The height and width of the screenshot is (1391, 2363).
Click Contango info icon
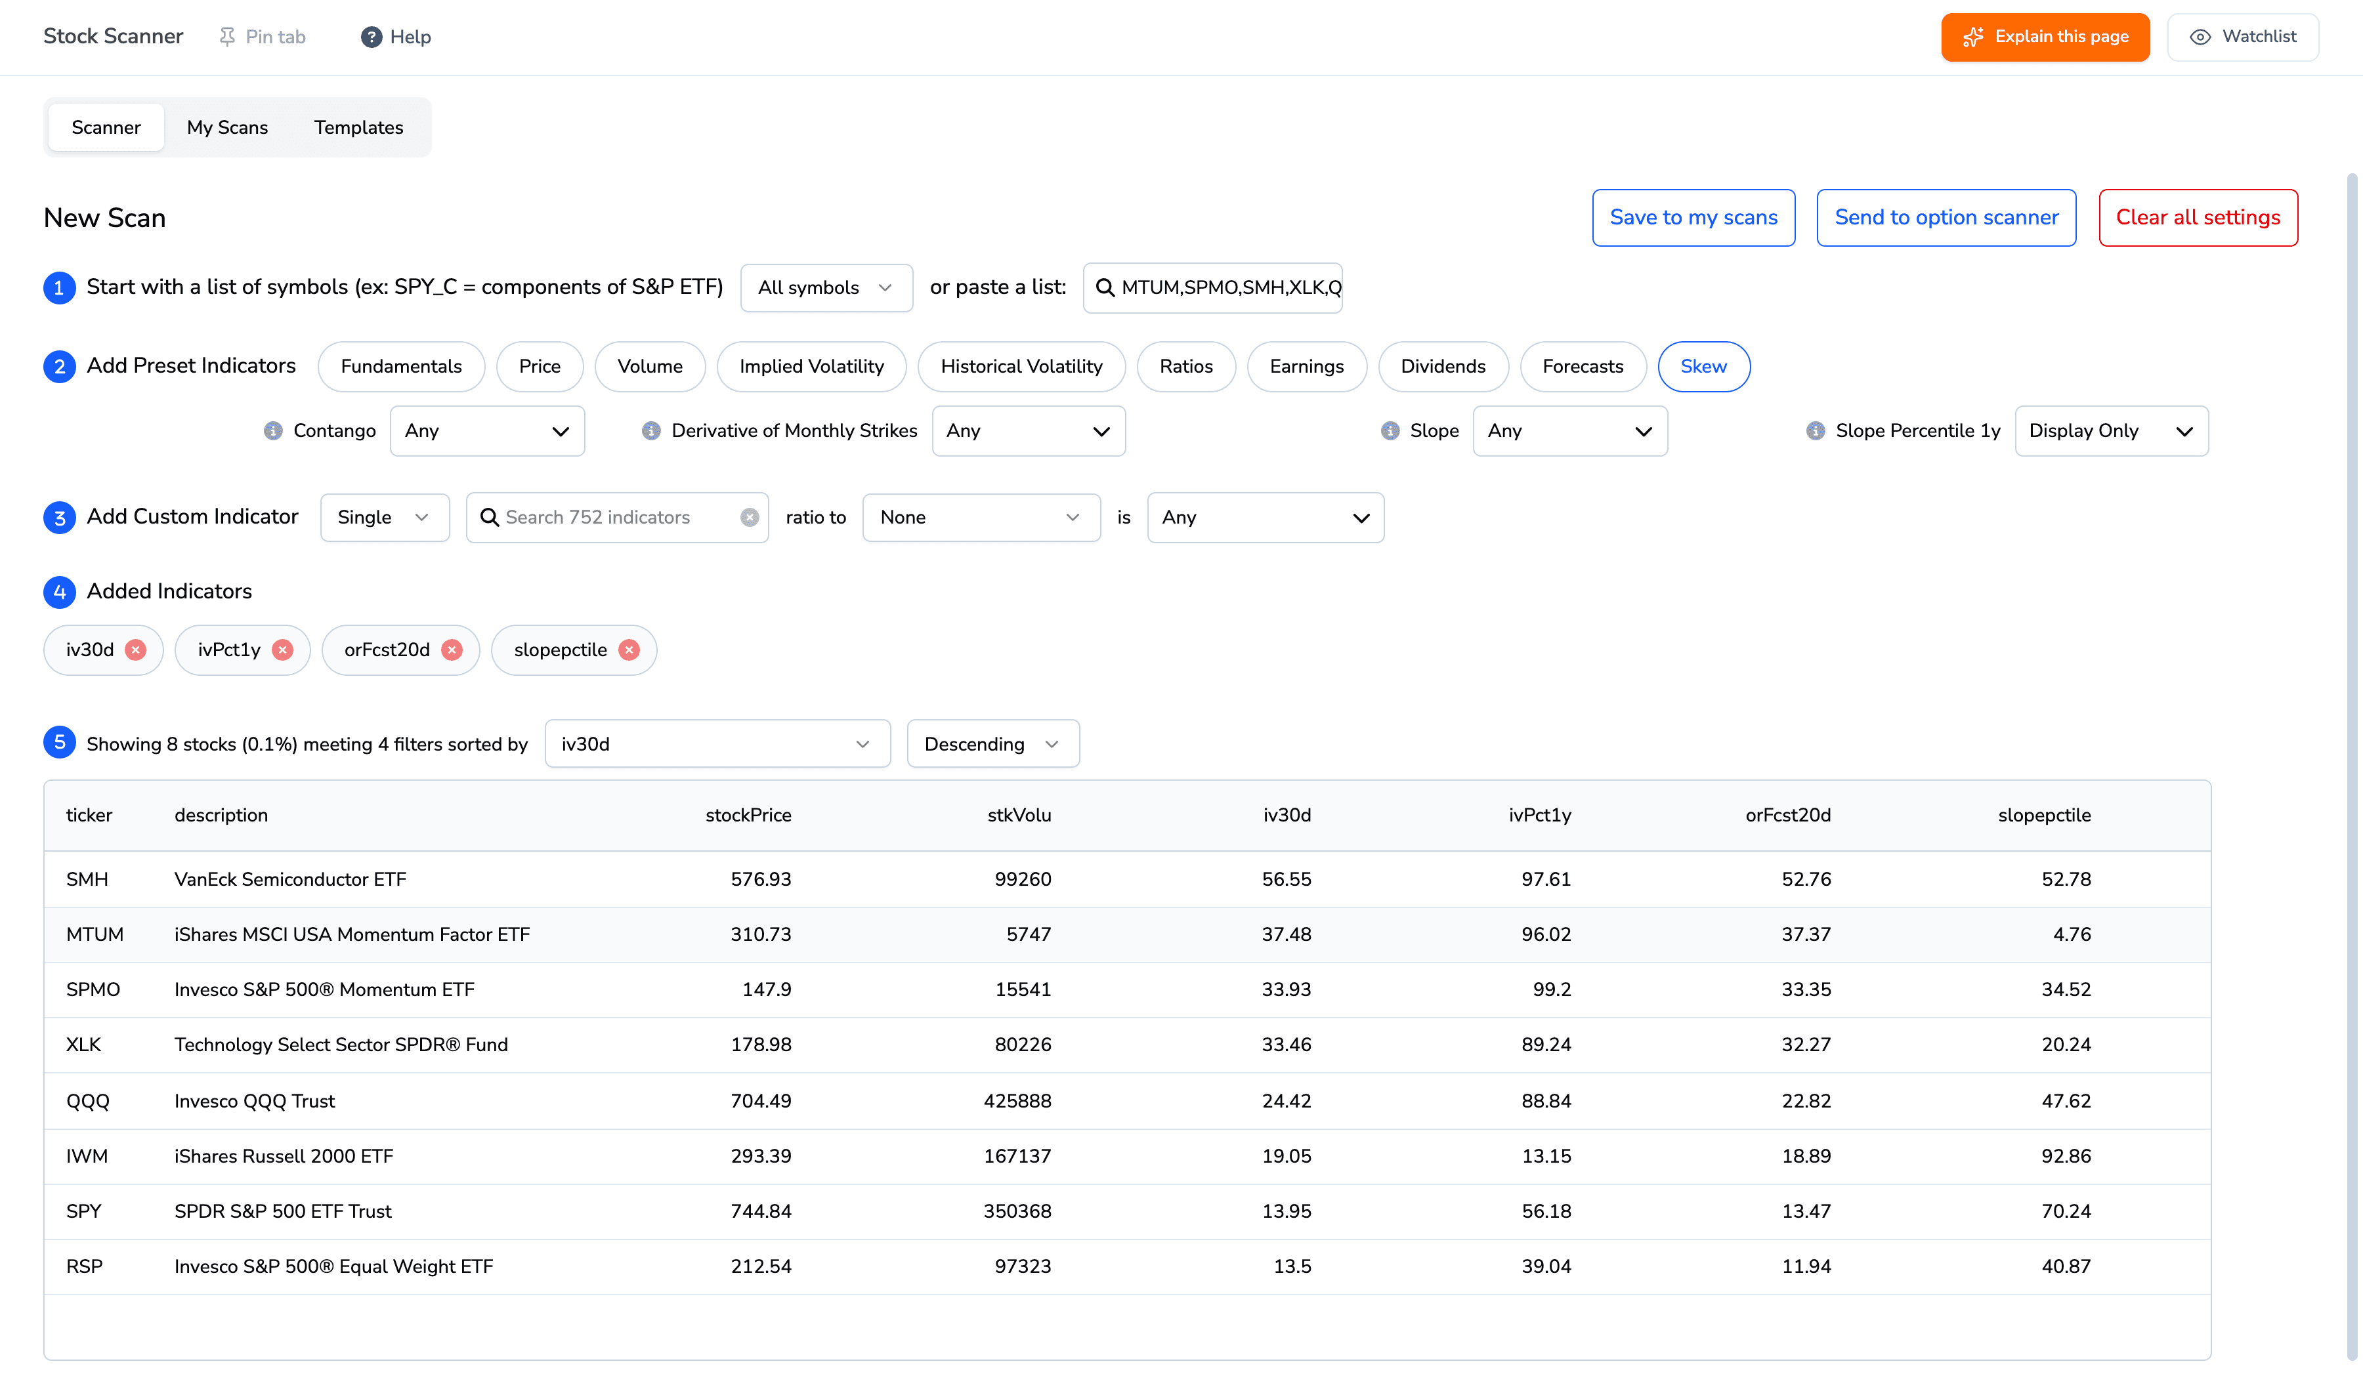point(273,430)
